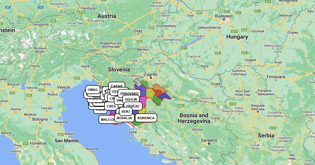Click the VRBOVSKO label marker
This screenshot has height=165, width=315.
(129, 93)
